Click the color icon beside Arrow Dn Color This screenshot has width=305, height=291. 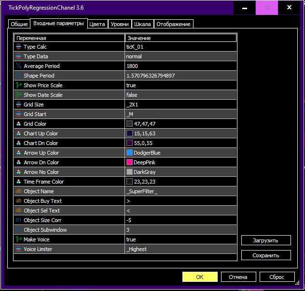[18, 162]
